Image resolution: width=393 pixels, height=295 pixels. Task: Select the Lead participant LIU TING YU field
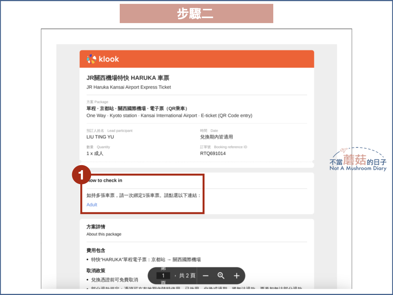(x=99, y=137)
